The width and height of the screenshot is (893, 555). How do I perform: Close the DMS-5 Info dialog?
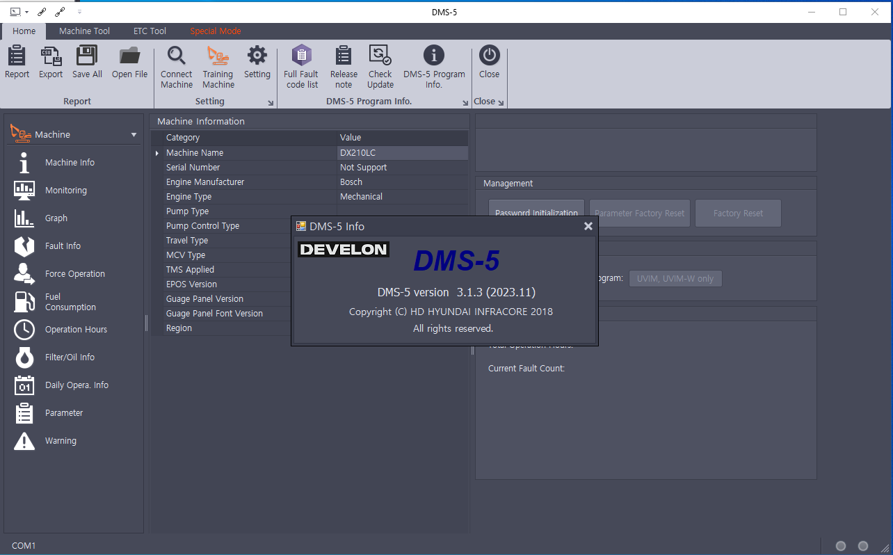[x=588, y=226]
